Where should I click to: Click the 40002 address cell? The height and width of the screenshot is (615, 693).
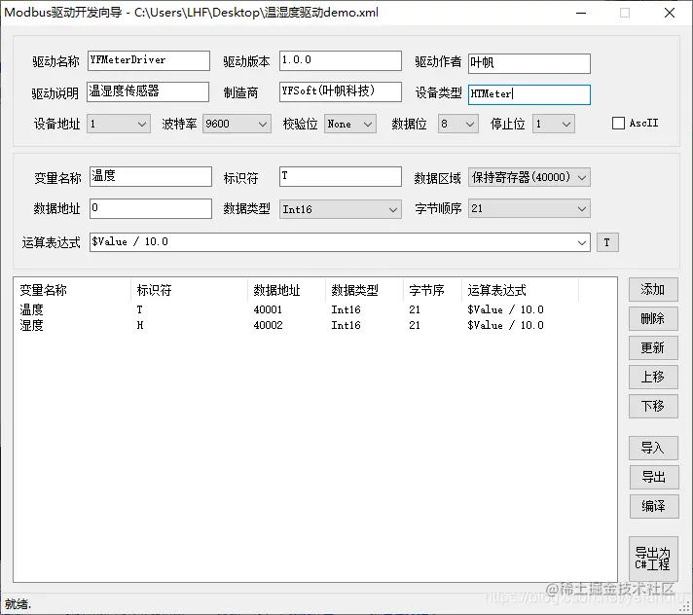pyautogui.click(x=268, y=326)
